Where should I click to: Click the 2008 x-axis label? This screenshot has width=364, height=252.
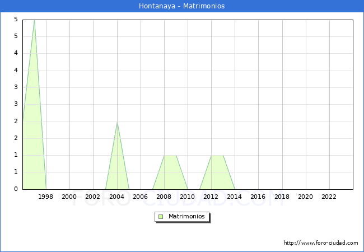(x=164, y=197)
